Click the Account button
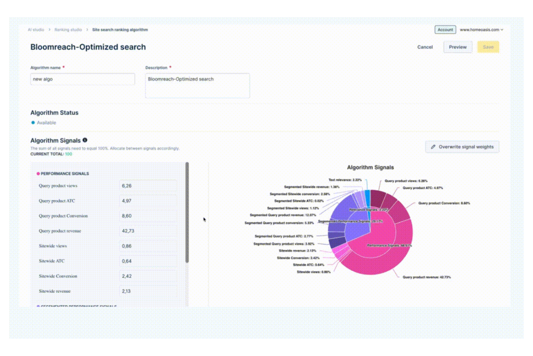Viewport: 533px width, 356px height. point(445,30)
